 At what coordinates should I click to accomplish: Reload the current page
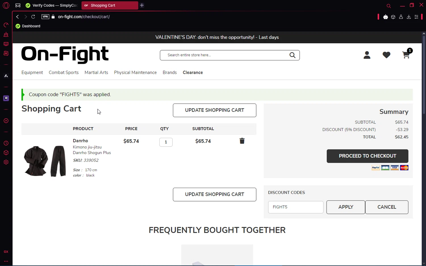point(33,17)
